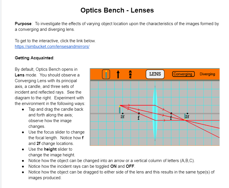The image size is (229, 188).
Task: Click the flame atop the candle object
Action: coord(120,106)
